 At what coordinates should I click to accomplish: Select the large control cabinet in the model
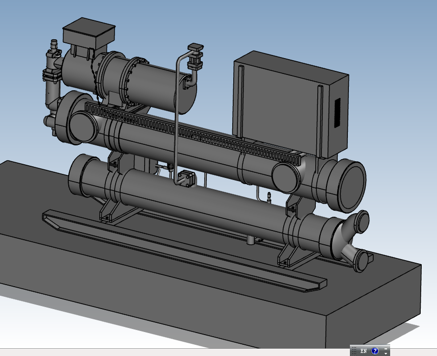(290, 105)
